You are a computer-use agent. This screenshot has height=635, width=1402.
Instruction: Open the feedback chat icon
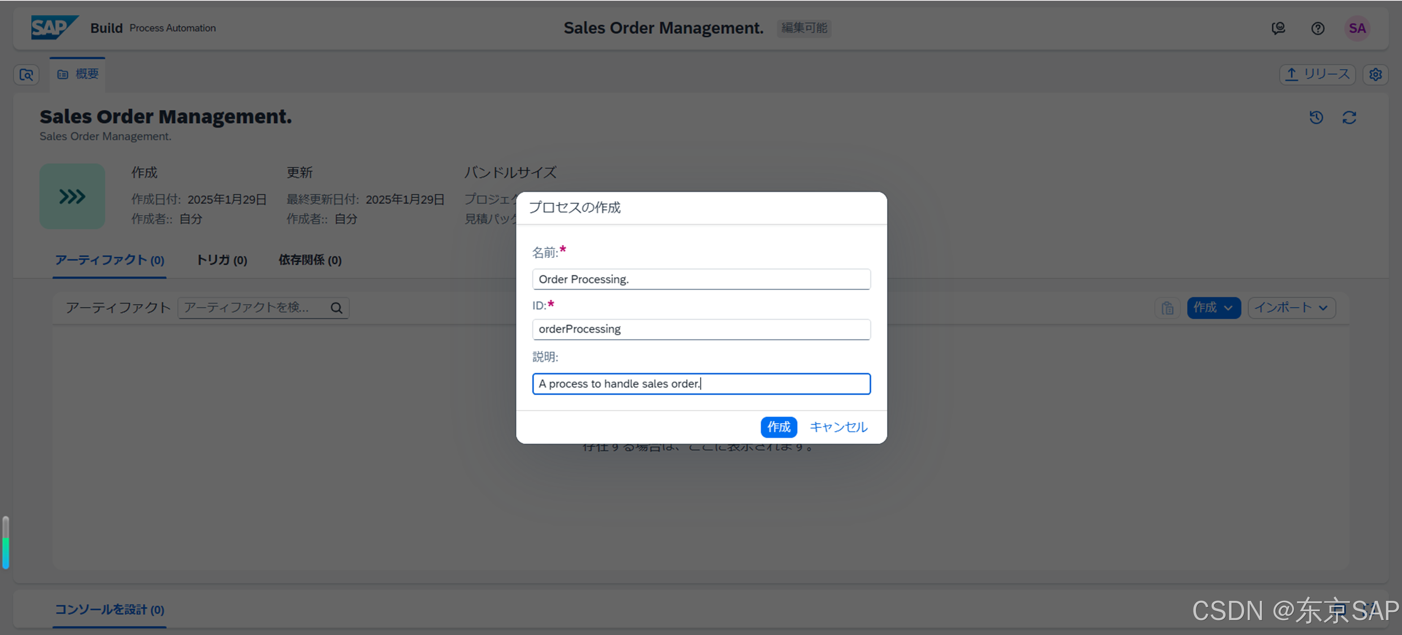[1278, 28]
